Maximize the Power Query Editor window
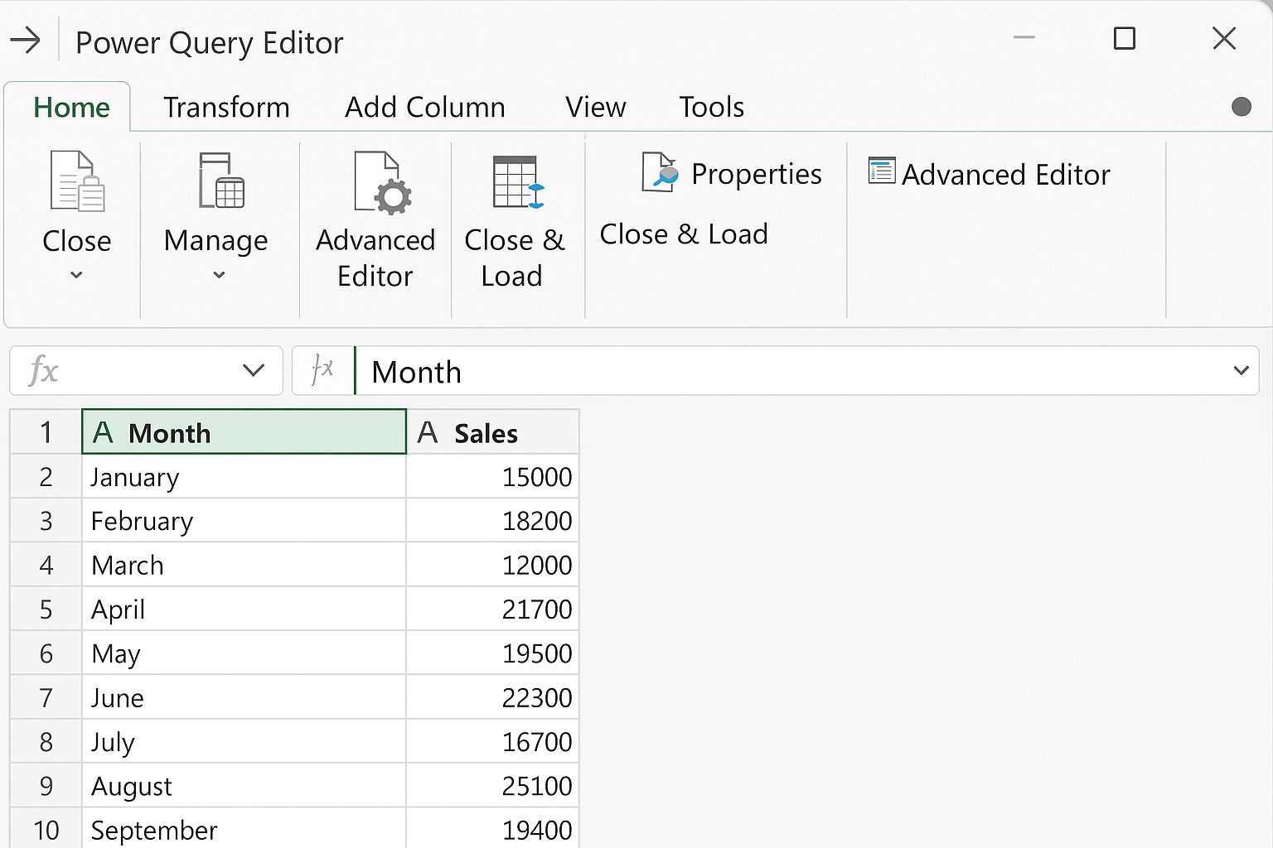 (x=1125, y=38)
